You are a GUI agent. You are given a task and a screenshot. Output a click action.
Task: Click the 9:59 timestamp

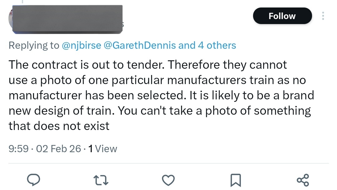[x=19, y=149]
